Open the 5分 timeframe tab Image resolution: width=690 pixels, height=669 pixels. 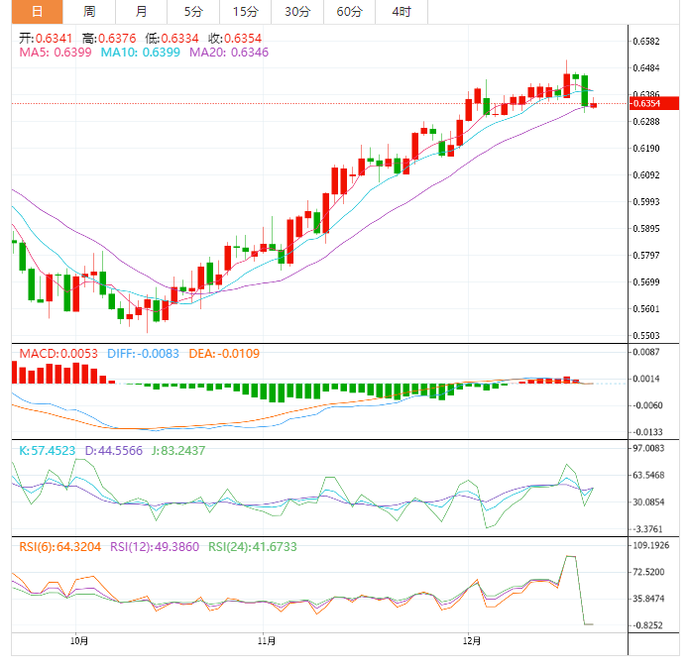(193, 12)
